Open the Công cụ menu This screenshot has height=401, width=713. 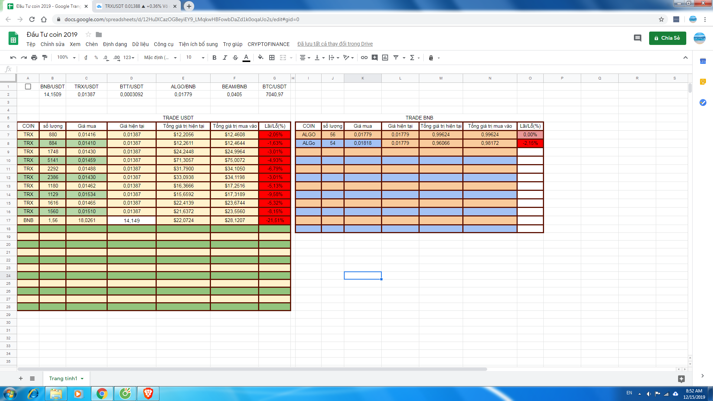pyautogui.click(x=163, y=44)
